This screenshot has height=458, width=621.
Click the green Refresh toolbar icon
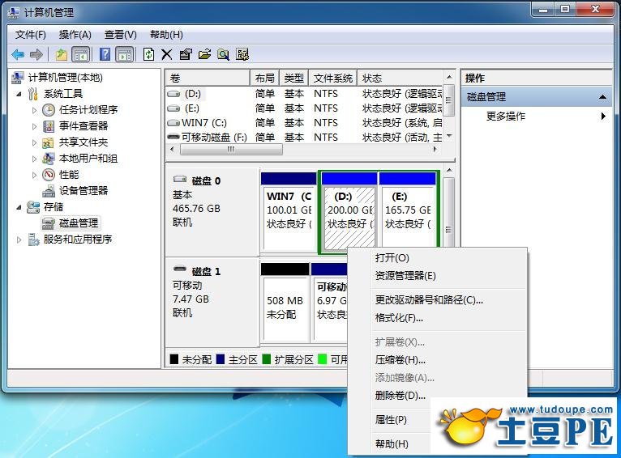tap(148, 54)
